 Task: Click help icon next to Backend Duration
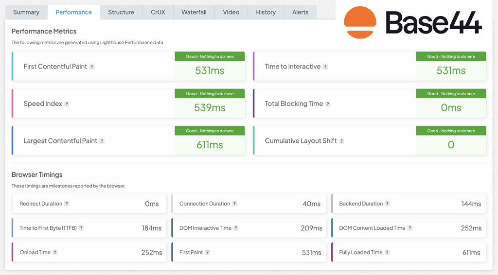pos(387,204)
